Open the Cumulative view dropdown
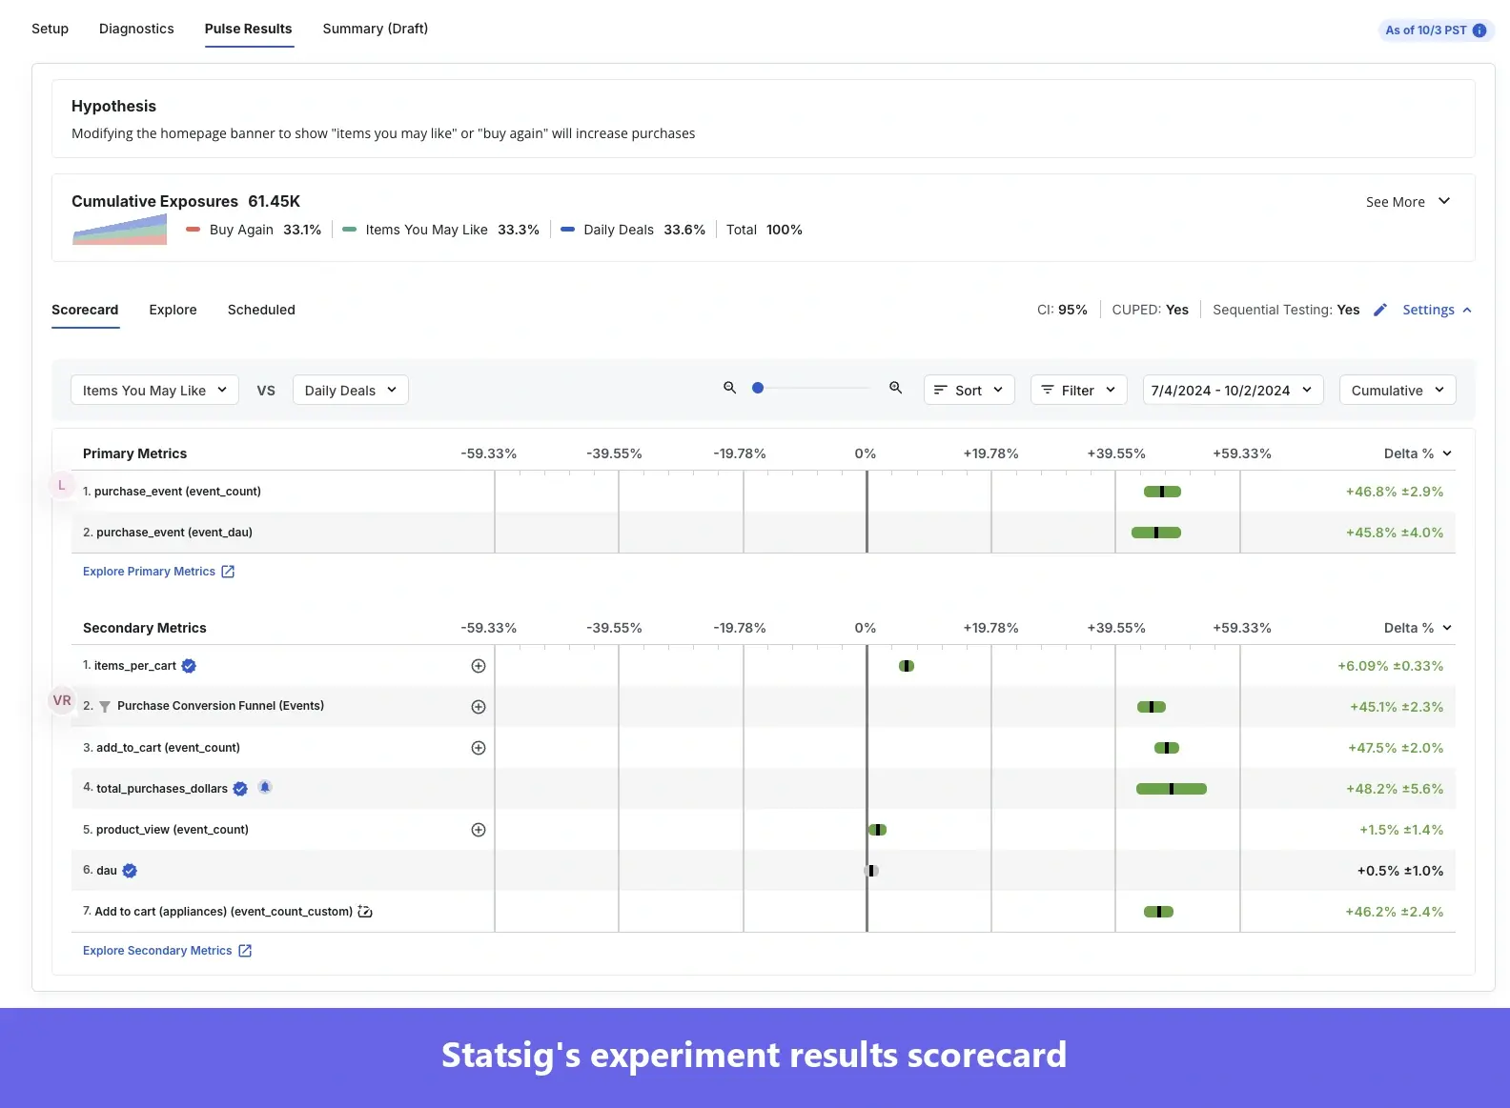1510x1108 pixels. click(x=1398, y=390)
